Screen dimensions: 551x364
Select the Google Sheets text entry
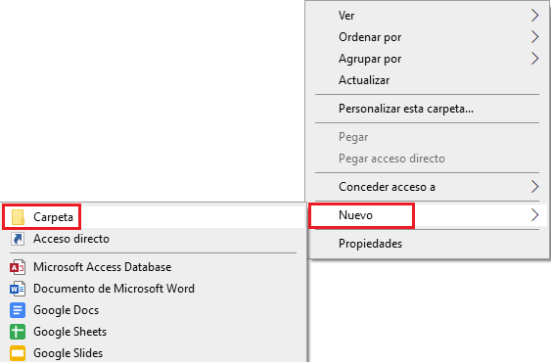pos(69,332)
